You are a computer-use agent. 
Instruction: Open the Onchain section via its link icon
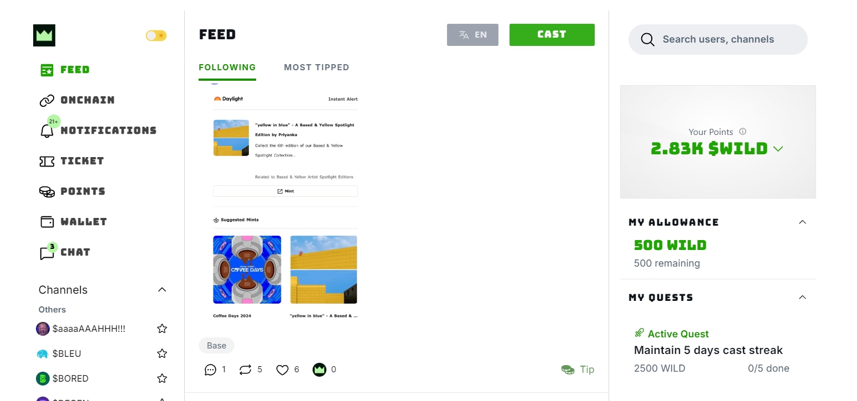tap(47, 100)
